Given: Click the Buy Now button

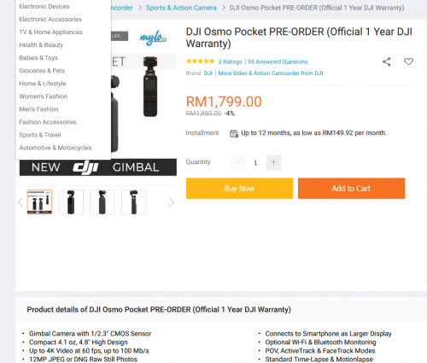Looking at the screenshot, I should 239,189.
